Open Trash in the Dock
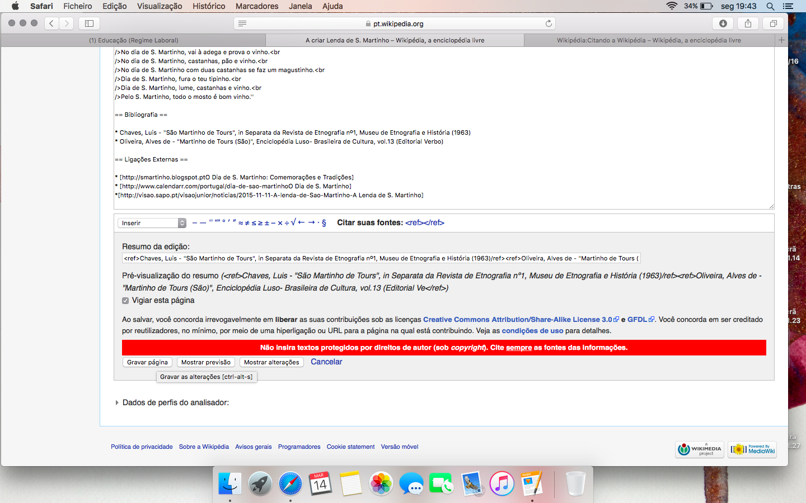Viewport: 806px width, 503px height. point(575,483)
